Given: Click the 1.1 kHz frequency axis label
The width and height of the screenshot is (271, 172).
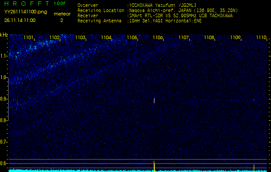Looking at the screenshot, I should pos(4,55).
